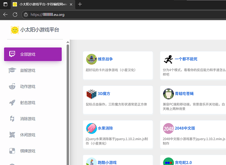Go to 动作游戏 category
Image resolution: width=226 pixels, height=165 pixels.
click(27, 86)
